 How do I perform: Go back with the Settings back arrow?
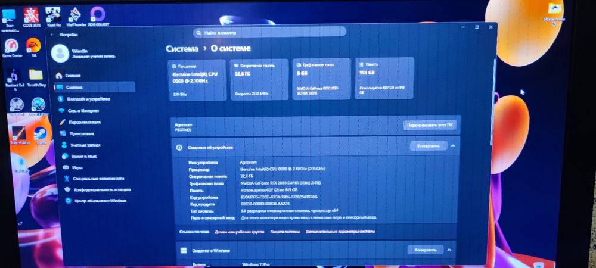point(52,35)
